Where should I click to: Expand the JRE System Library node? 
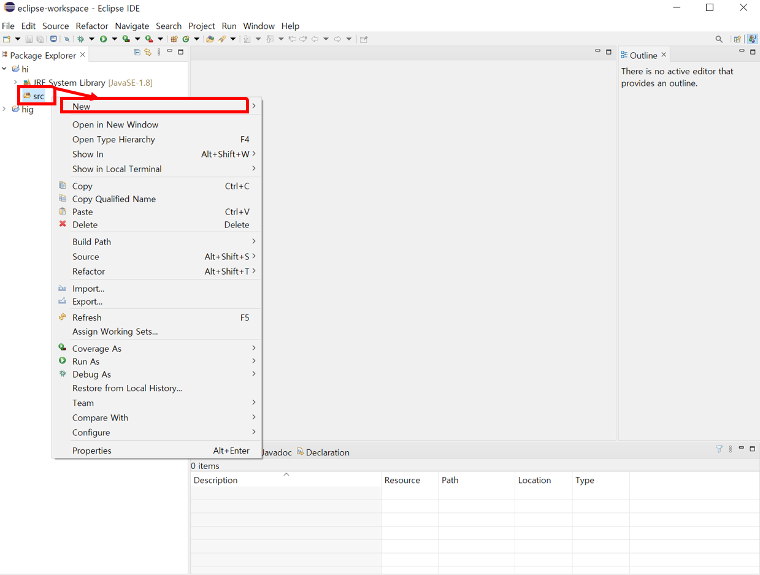pyautogui.click(x=15, y=82)
